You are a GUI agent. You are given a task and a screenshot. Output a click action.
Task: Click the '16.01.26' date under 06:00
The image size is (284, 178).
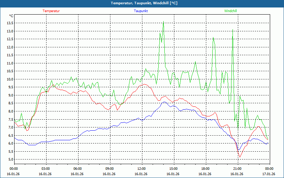click(77, 174)
